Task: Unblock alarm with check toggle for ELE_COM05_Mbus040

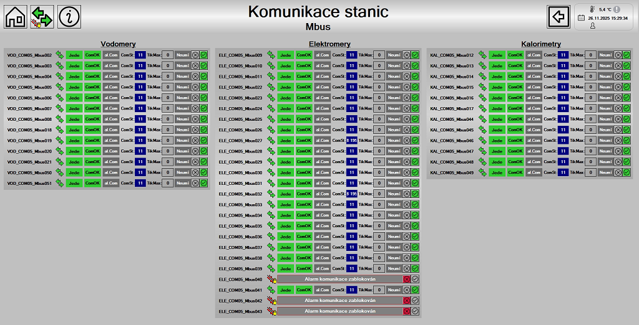Action: tap(415, 279)
